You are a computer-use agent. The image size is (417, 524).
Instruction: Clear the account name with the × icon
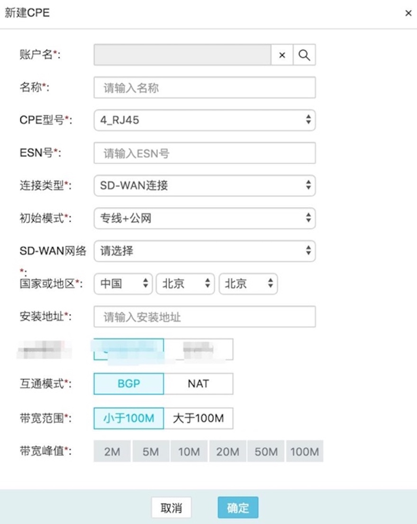tap(282, 55)
